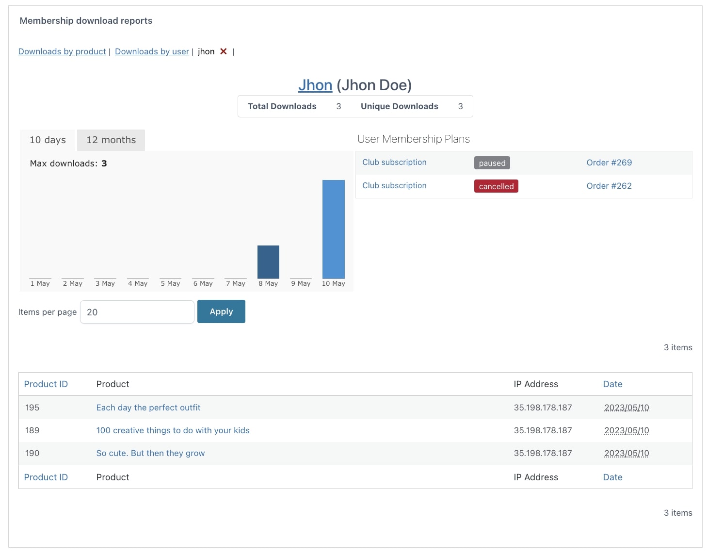The height and width of the screenshot is (555, 707).
Task: Open '100 creative things to do with your kids'
Action: (173, 430)
